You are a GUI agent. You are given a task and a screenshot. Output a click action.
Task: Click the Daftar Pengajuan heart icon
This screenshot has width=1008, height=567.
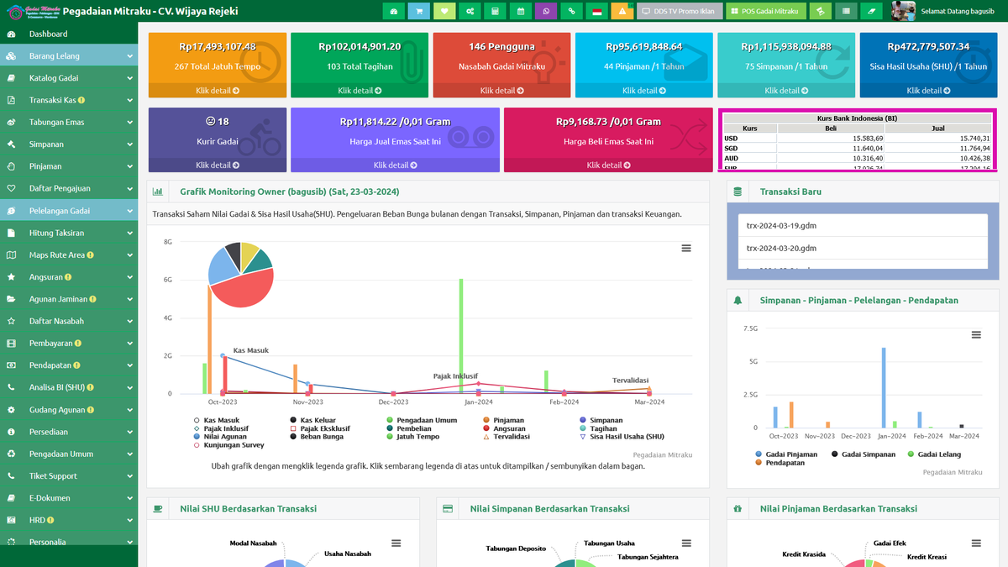[x=11, y=188]
